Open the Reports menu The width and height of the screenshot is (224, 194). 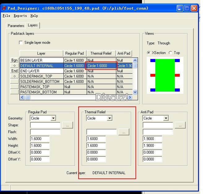[20, 16]
